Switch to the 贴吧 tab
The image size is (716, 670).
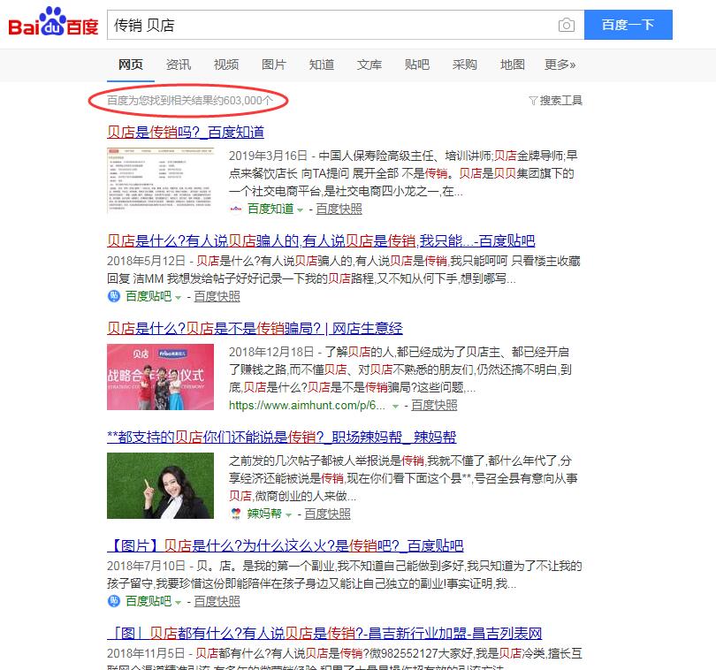coord(417,65)
